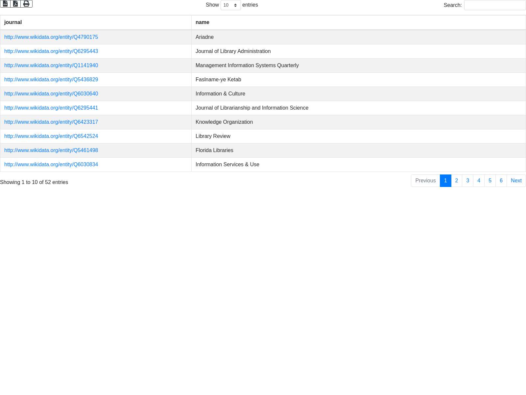The image size is (526, 395).
Task: Sort table by journal column header
Action: [13, 22]
